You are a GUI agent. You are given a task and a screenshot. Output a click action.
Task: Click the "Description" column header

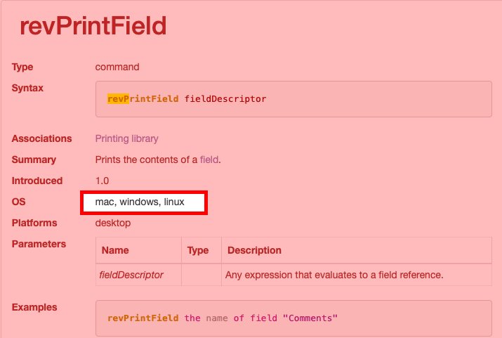pos(254,250)
